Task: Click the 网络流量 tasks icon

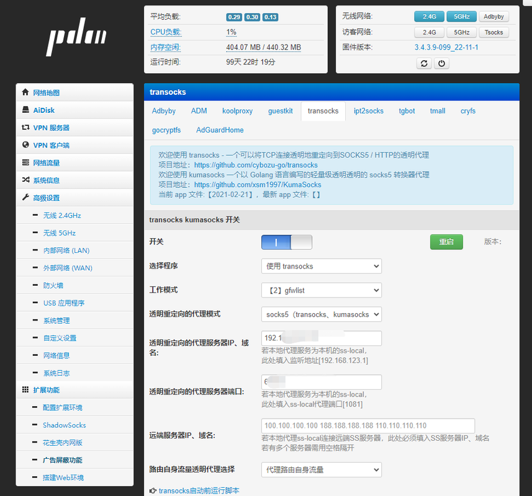Action: tap(25, 162)
